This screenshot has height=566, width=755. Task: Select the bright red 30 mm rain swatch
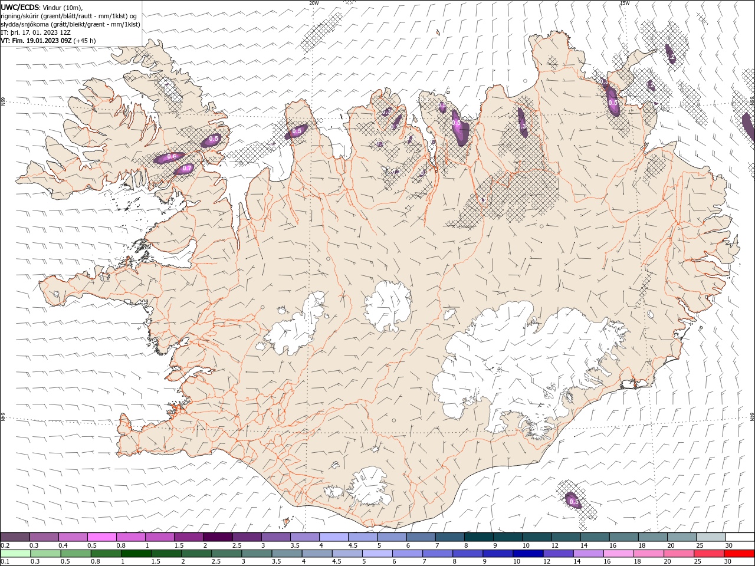click(x=739, y=554)
